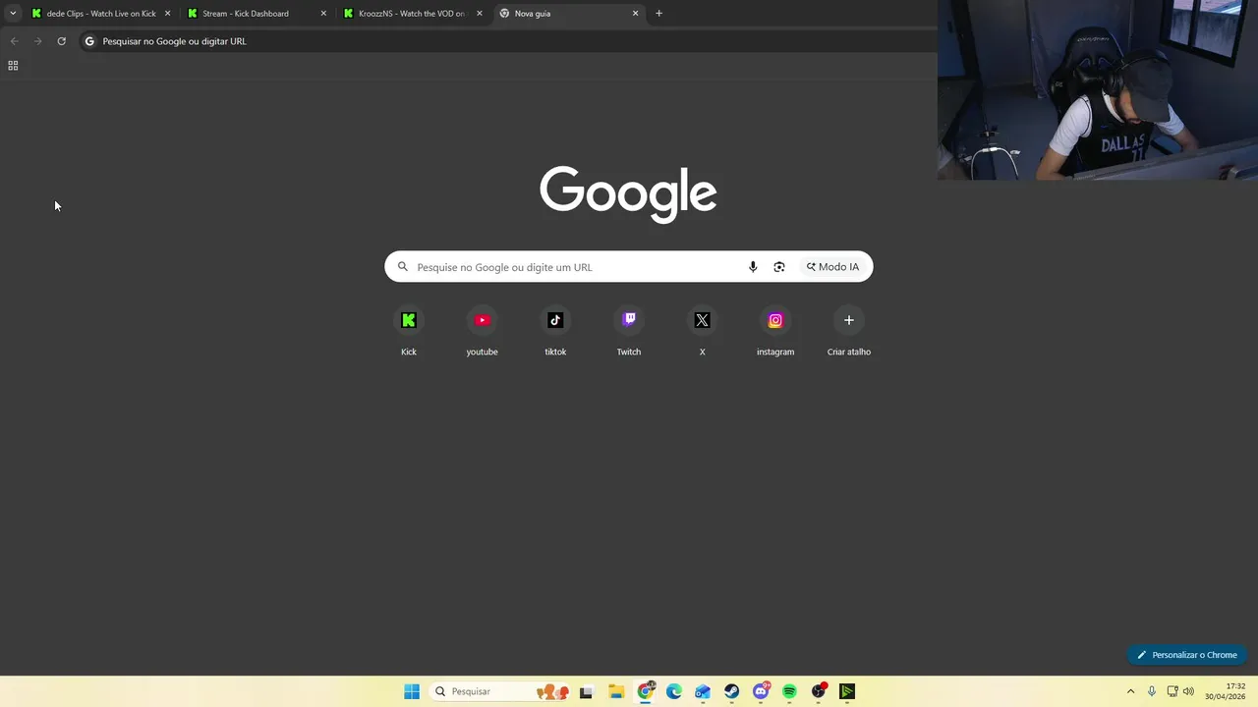
Task: Open Steam from the taskbar
Action: (x=731, y=691)
